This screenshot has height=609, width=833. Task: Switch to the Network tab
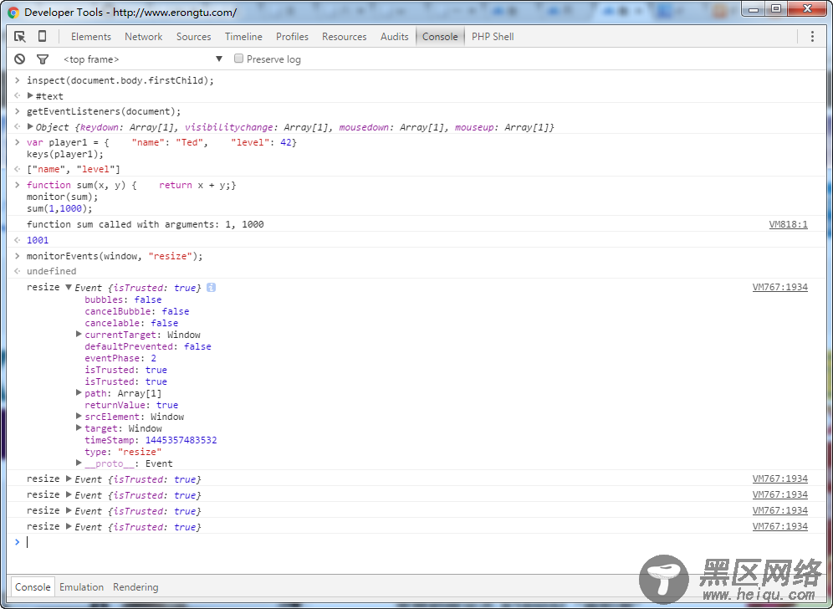point(144,37)
